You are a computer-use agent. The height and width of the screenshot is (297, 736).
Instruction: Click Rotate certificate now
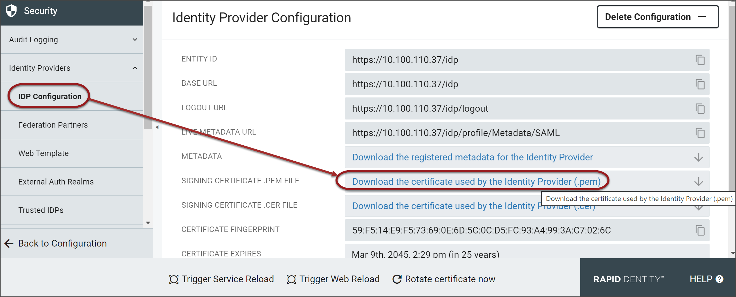(x=444, y=279)
